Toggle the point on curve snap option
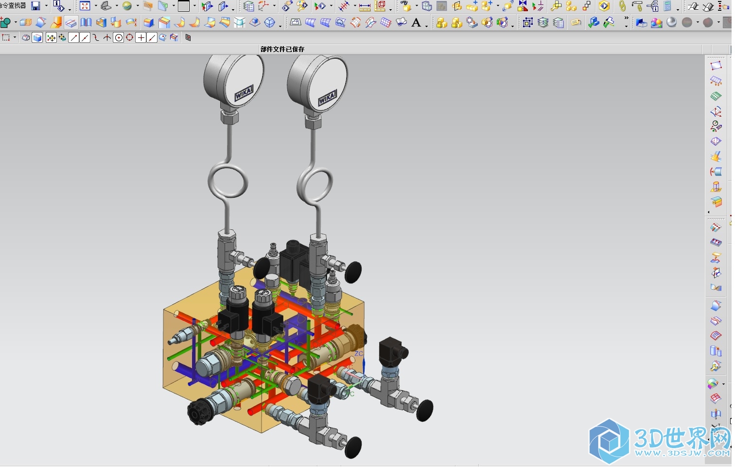 [152, 38]
